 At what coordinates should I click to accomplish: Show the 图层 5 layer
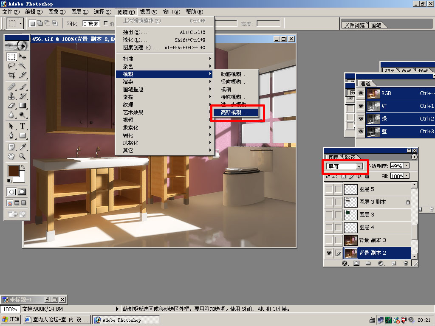tap(329, 189)
